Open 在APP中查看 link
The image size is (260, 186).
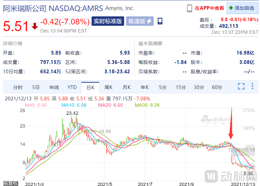(x=209, y=8)
